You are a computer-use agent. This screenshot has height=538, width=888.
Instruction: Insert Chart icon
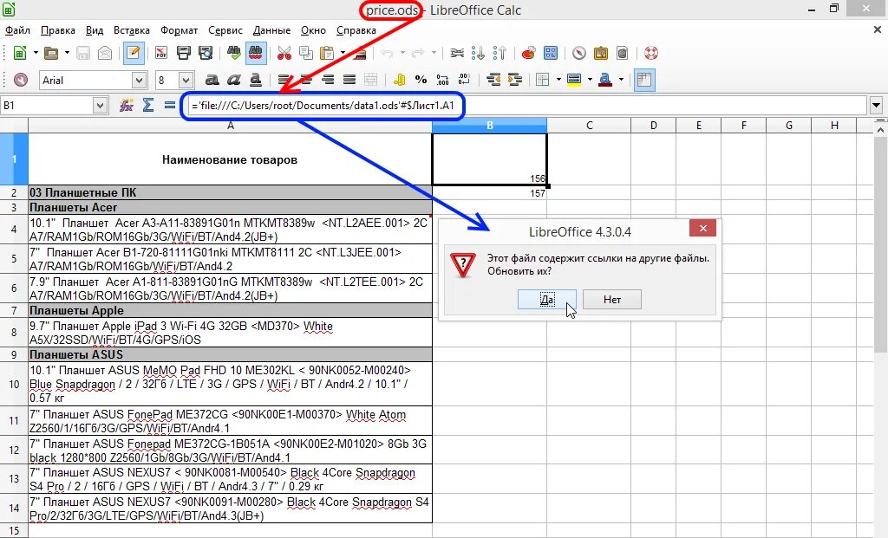(528, 53)
